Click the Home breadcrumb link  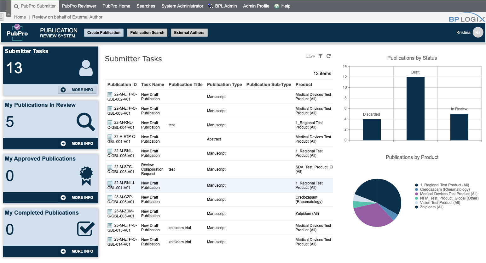coord(20,17)
